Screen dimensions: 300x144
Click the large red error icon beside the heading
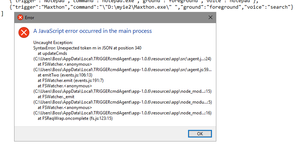(x=24, y=32)
